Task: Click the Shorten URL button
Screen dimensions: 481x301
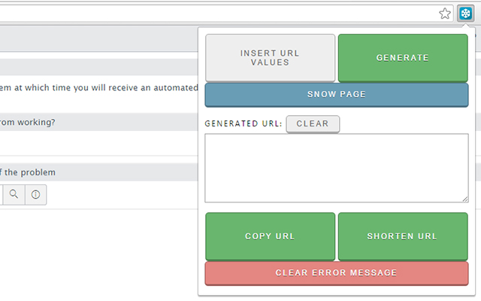Action: pos(403,236)
